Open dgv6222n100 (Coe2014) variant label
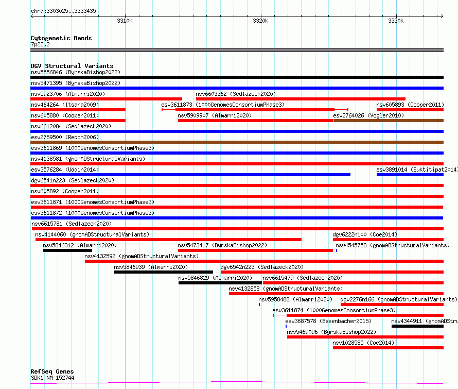The width and height of the screenshot is (458, 389). 365,234
